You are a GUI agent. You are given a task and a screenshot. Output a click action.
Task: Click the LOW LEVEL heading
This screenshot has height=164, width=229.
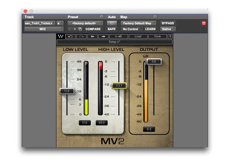tap(76, 50)
